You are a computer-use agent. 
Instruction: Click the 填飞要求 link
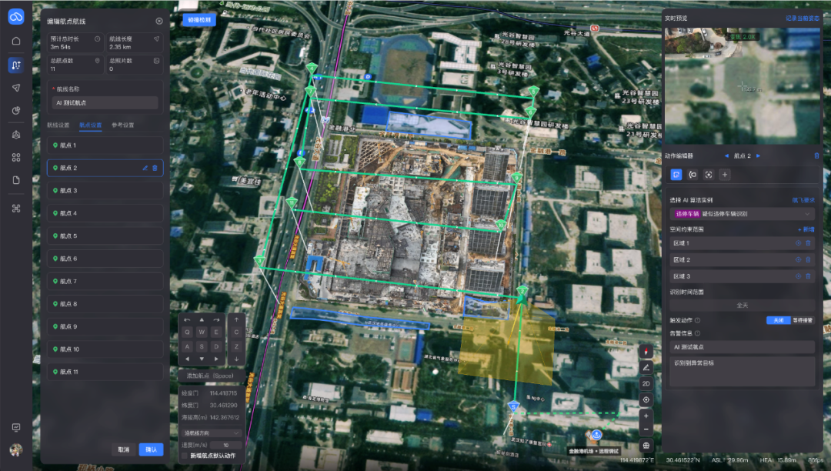tap(803, 200)
